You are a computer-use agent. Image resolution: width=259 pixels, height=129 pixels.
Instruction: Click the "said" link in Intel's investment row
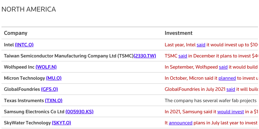click(201, 45)
